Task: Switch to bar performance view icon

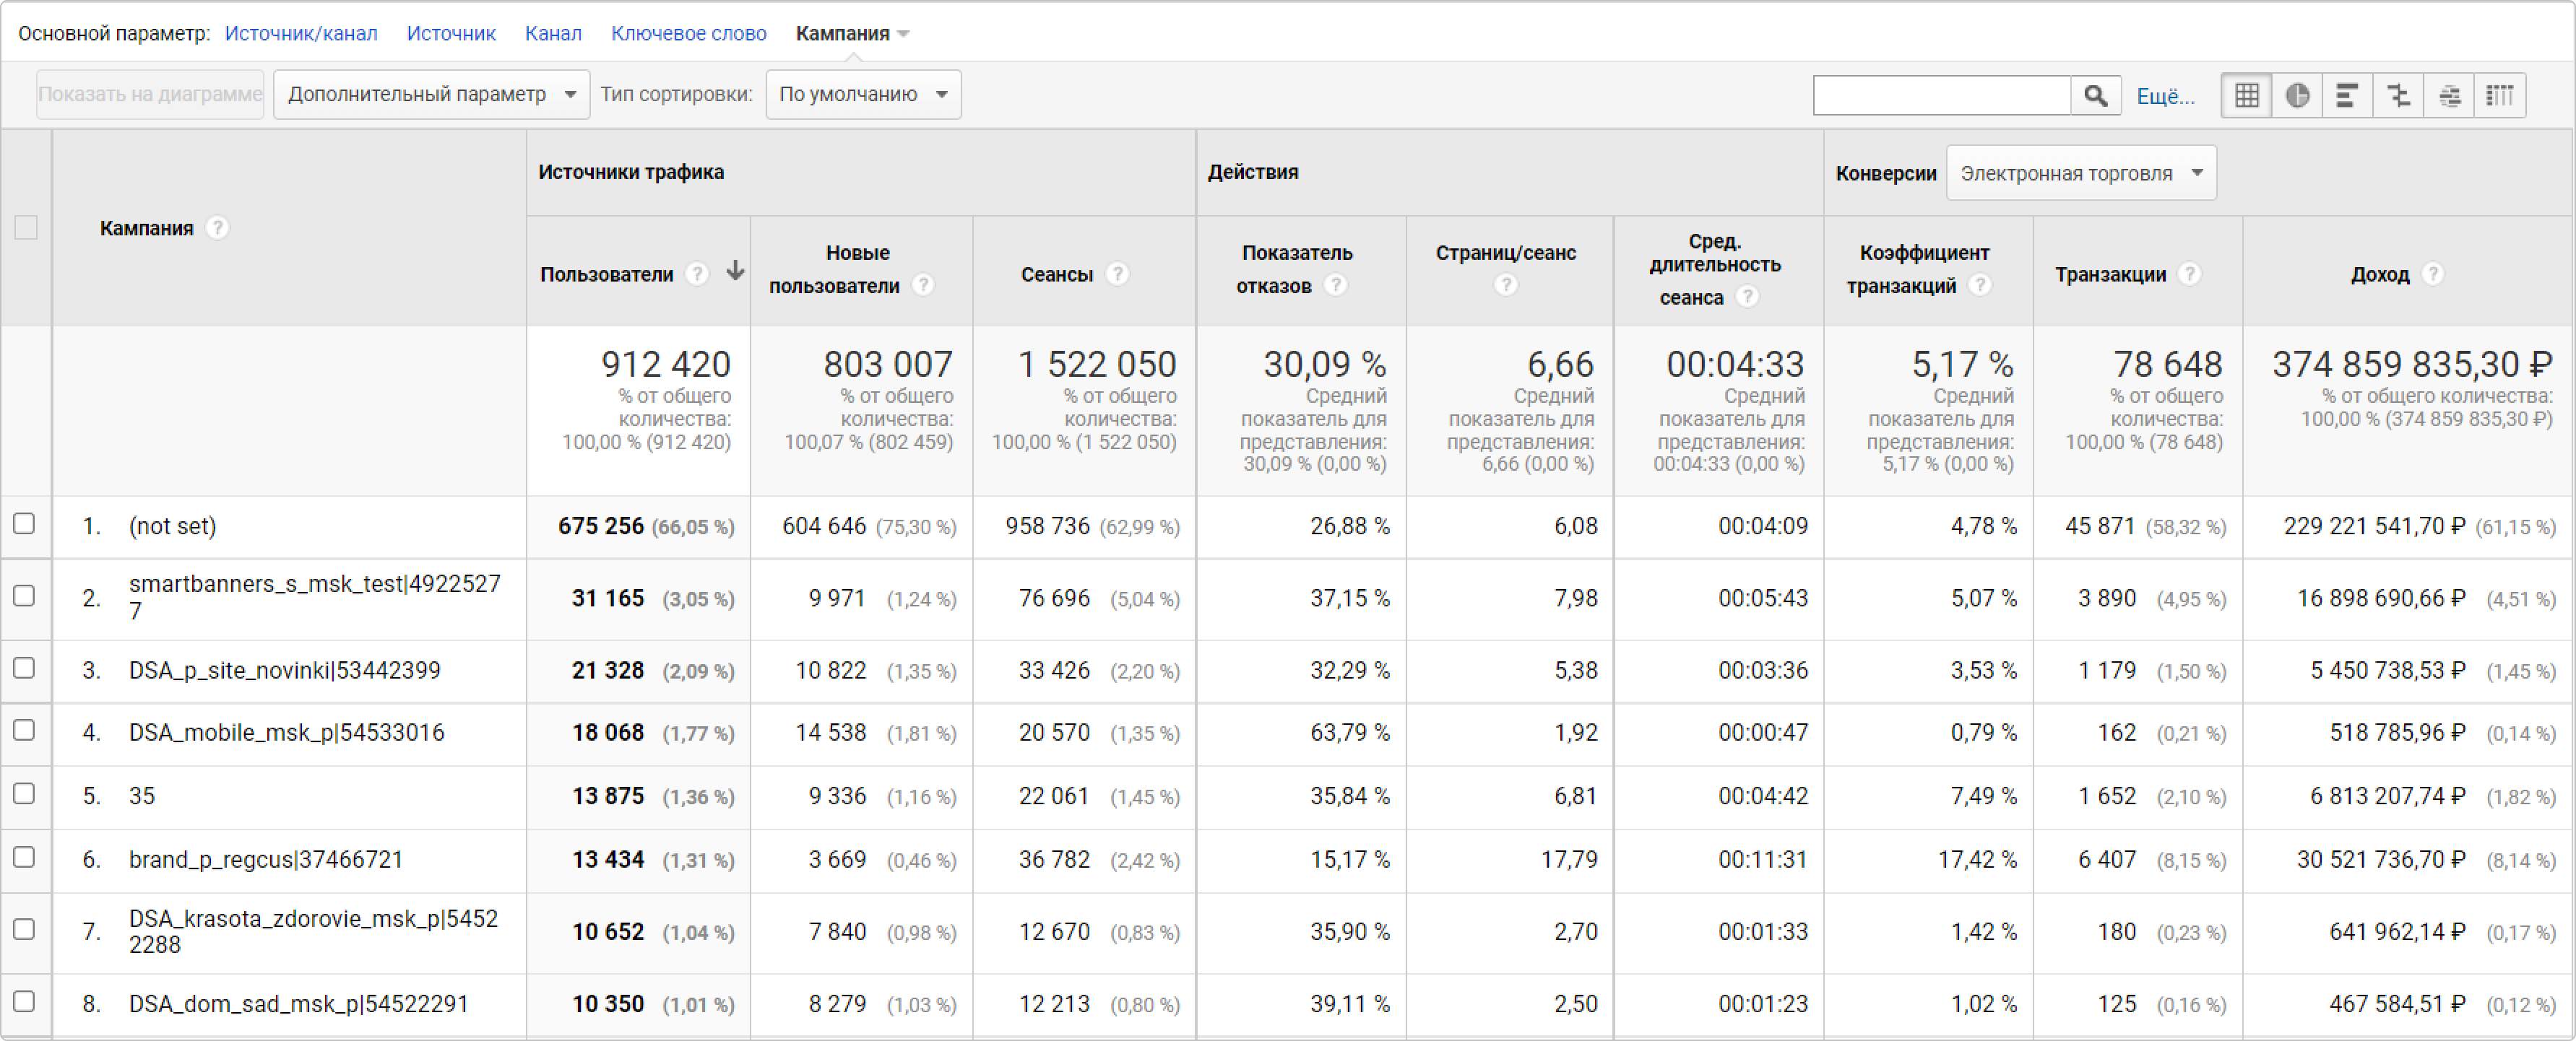Action: [2347, 96]
